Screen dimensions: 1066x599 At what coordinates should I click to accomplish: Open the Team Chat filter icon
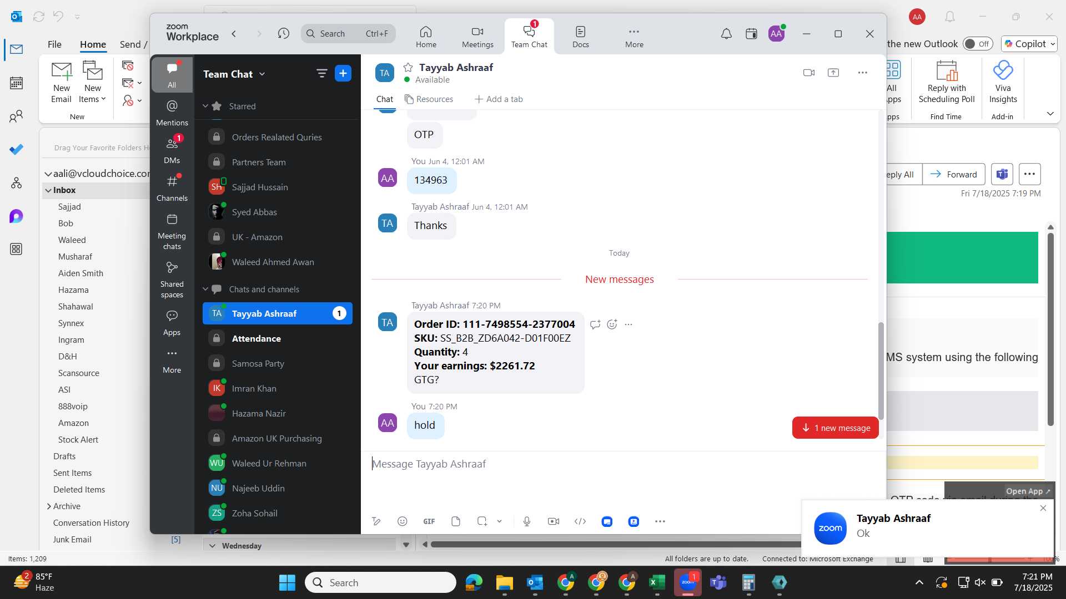click(x=321, y=73)
